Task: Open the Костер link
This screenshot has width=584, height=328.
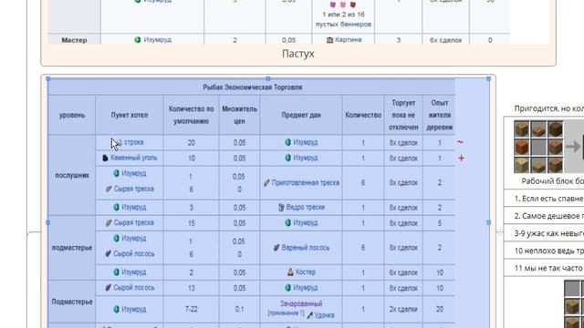Action: 306,272
